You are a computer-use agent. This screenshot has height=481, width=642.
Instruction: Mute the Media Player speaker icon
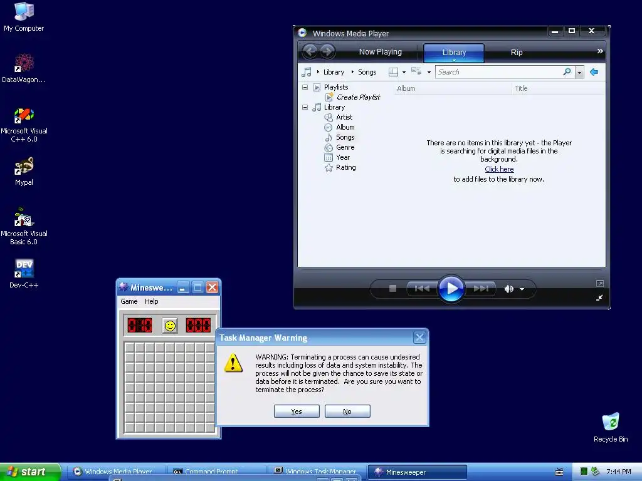click(508, 289)
